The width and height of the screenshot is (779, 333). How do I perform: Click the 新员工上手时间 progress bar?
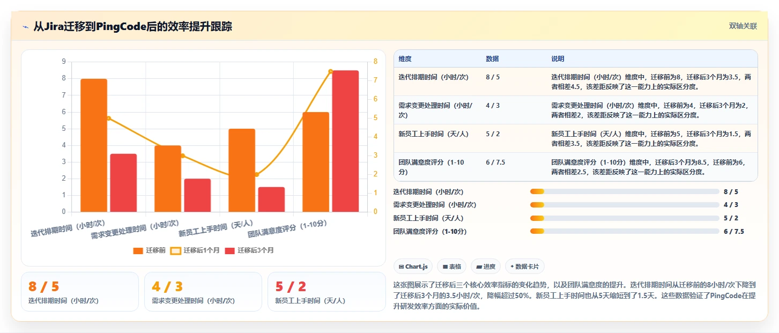point(625,218)
